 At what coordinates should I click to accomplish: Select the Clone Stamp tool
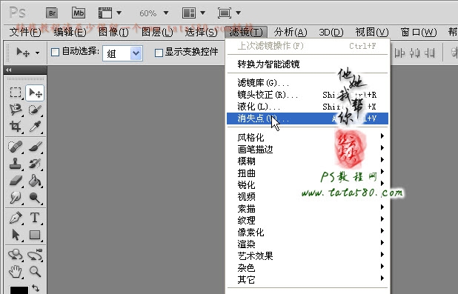pyautogui.click(x=16, y=164)
